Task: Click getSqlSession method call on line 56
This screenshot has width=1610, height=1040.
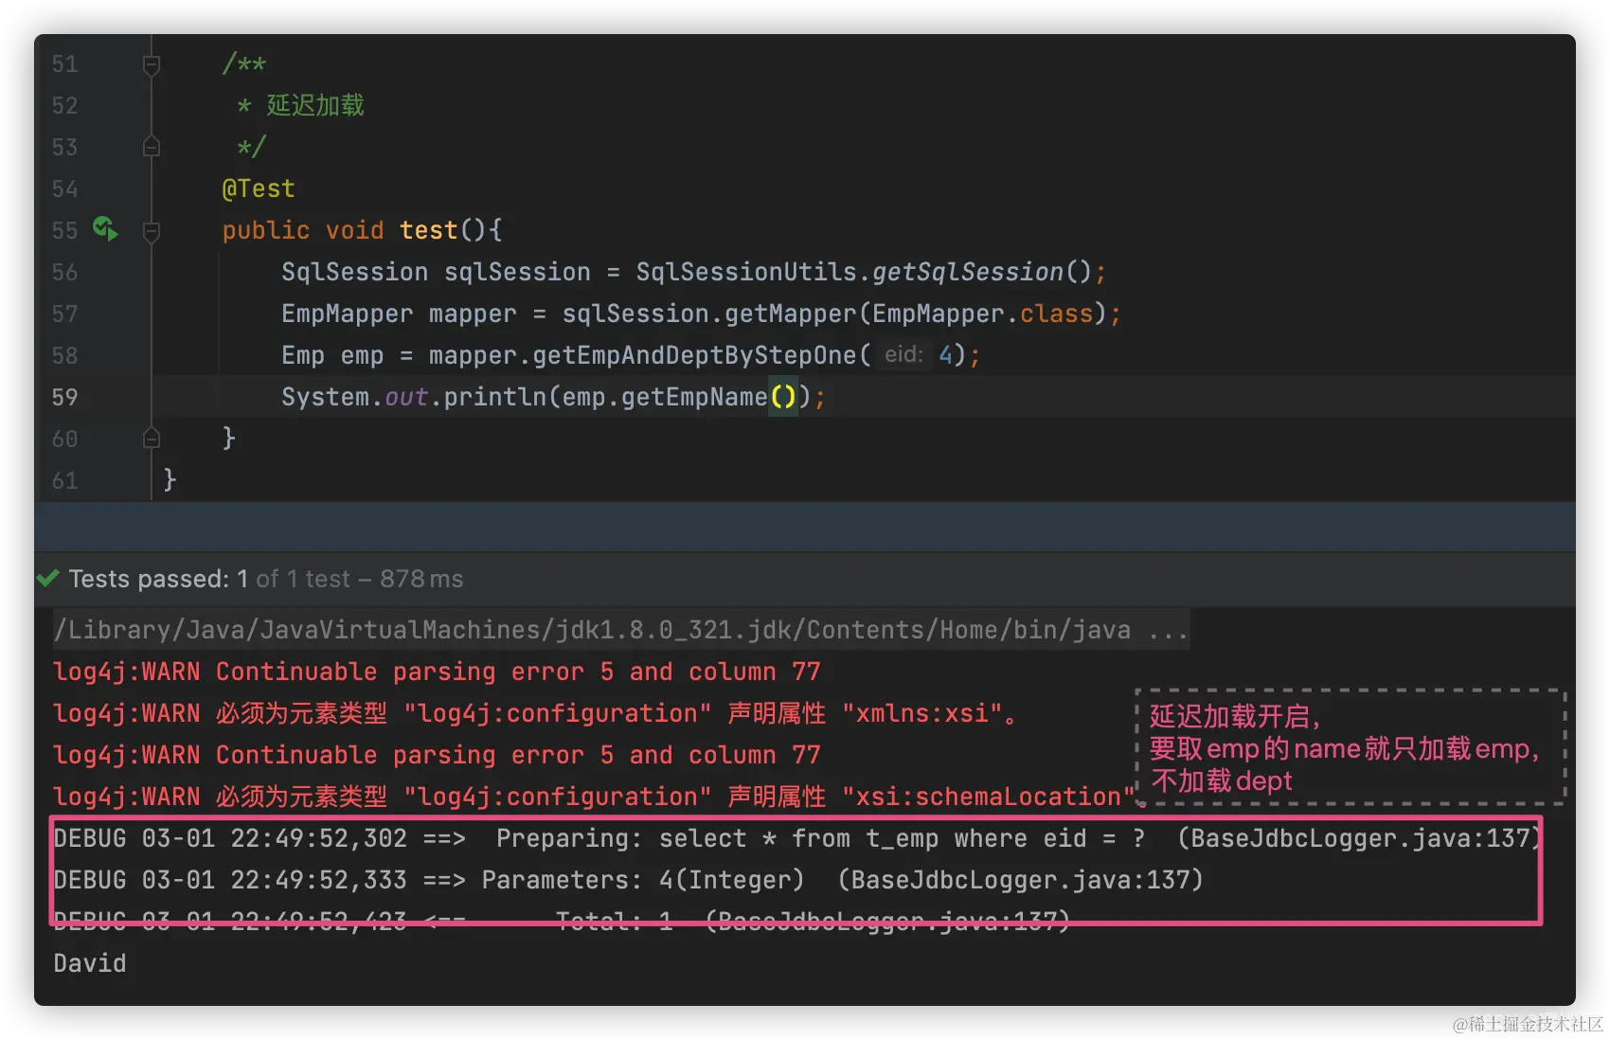Action: coord(968,272)
